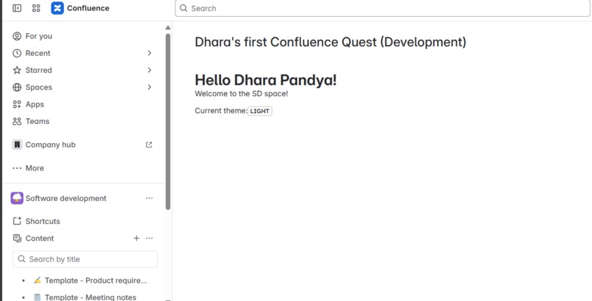Open Content more actions ellipsis
The height and width of the screenshot is (301, 592).
tap(150, 239)
